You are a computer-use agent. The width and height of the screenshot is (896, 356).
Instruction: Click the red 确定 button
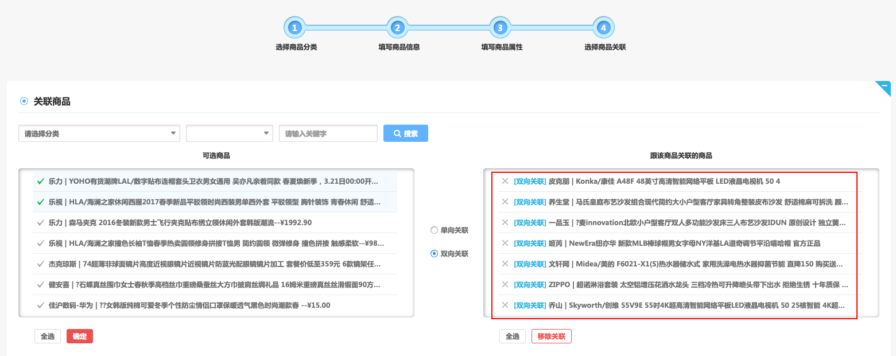[x=80, y=336]
